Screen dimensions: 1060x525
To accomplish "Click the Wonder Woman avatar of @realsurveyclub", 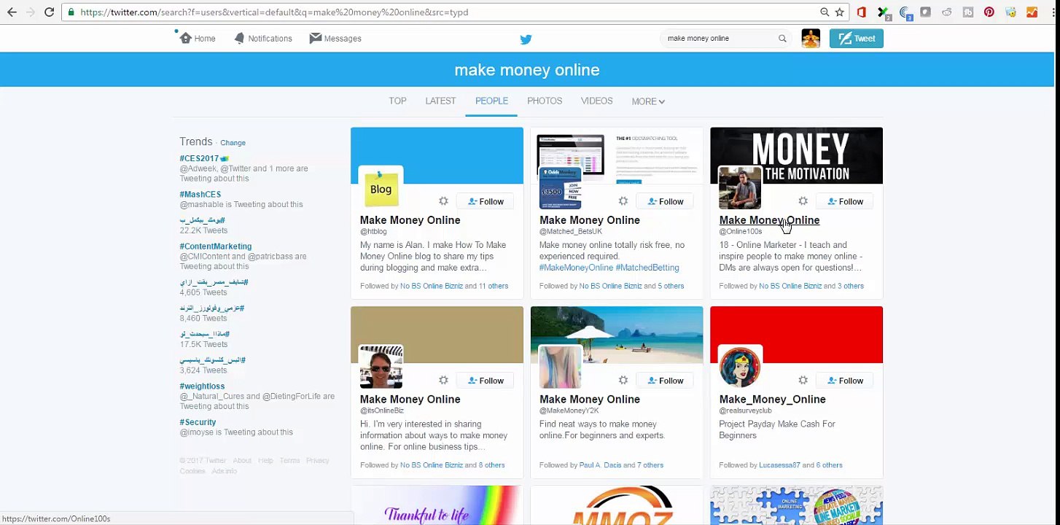I will point(740,367).
